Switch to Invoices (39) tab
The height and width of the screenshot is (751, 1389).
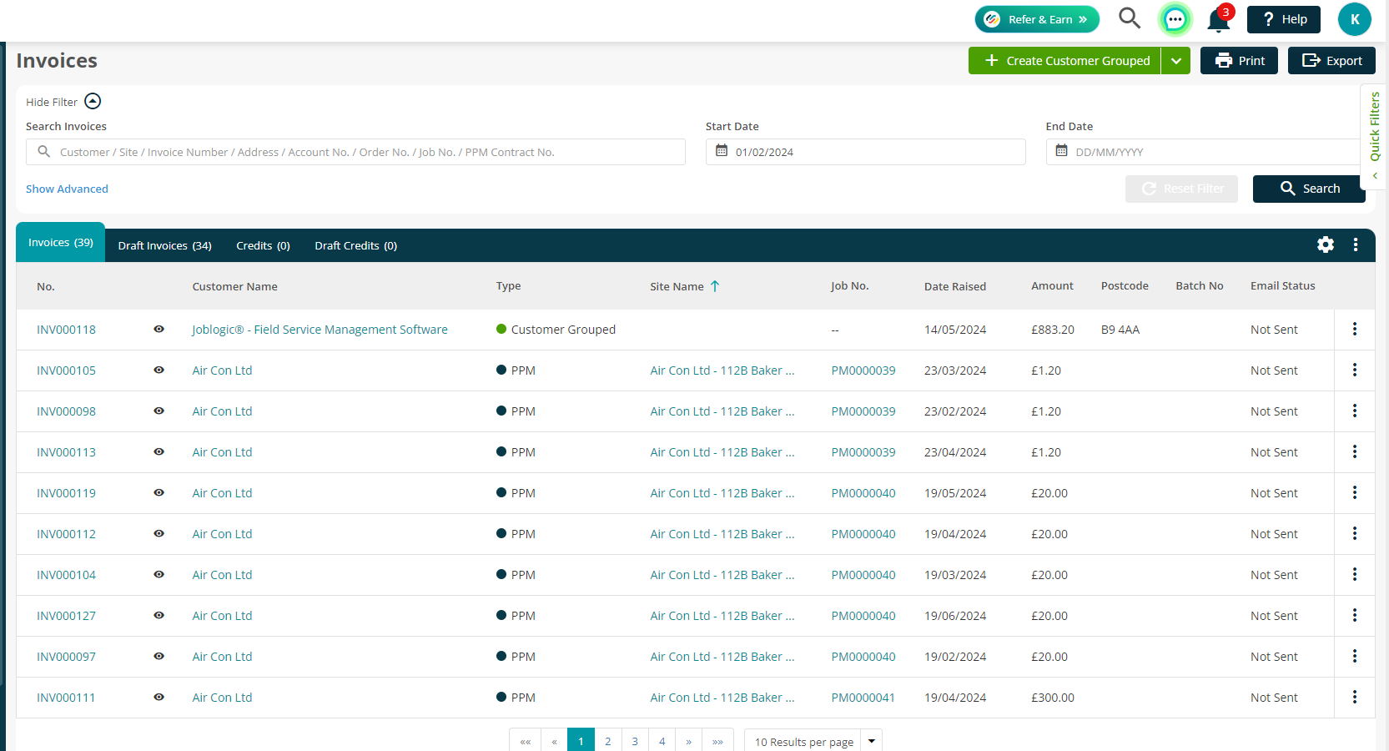point(61,242)
